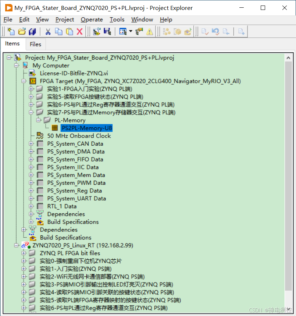Expand PS_System_UART Data node
Image resolution: width=296 pixels, height=316 pixels.
coord(31,198)
